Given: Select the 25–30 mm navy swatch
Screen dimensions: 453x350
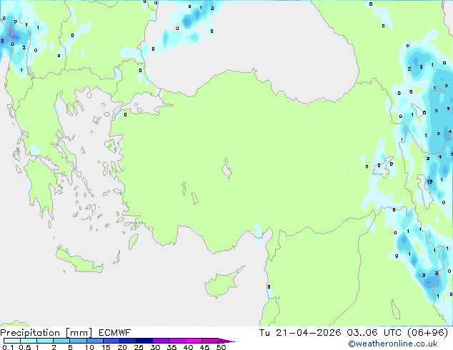Looking at the screenshot, I should pos(144,341).
